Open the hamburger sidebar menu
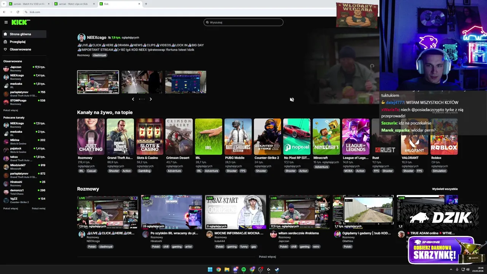The image size is (487, 274). pyautogui.click(x=6, y=22)
